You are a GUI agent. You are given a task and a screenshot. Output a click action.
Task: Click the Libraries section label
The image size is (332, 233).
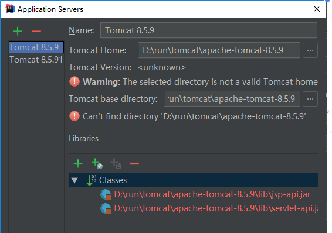(x=84, y=138)
